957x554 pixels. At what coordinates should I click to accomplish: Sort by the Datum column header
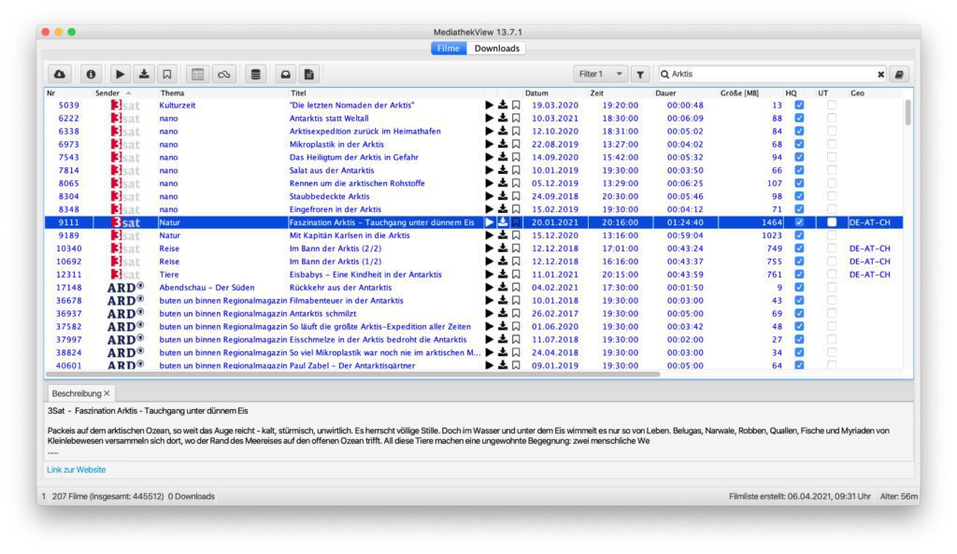(x=536, y=93)
